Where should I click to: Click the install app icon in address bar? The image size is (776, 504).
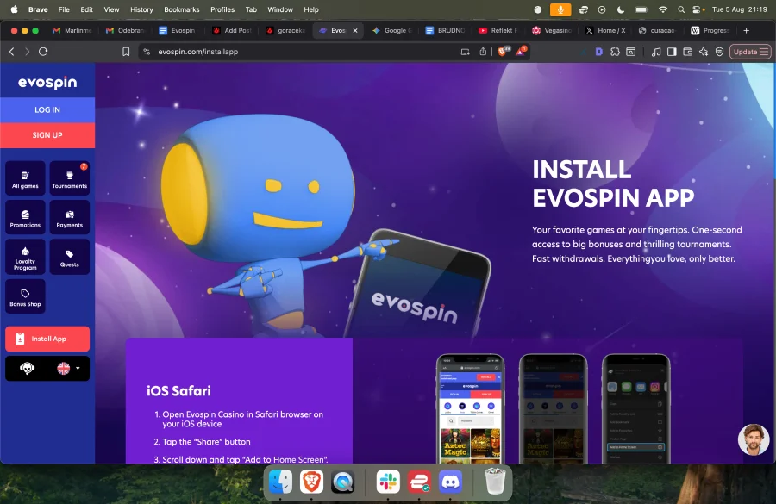coord(465,52)
